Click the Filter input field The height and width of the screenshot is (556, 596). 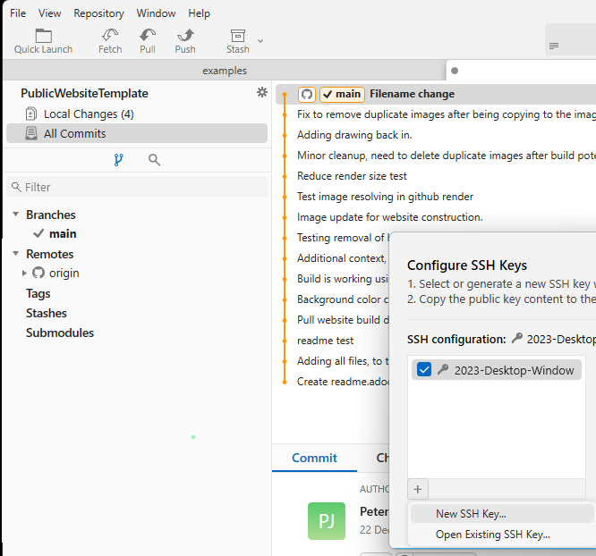click(139, 187)
